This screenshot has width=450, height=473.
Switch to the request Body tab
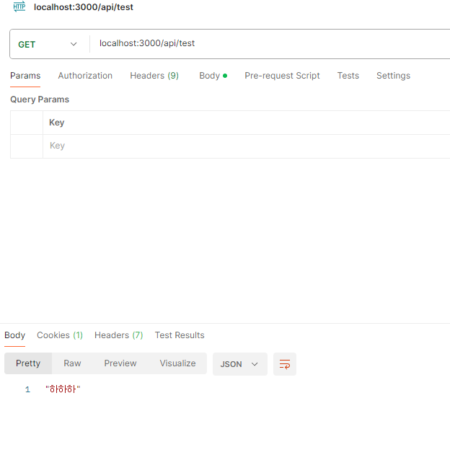[x=213, y=76]
